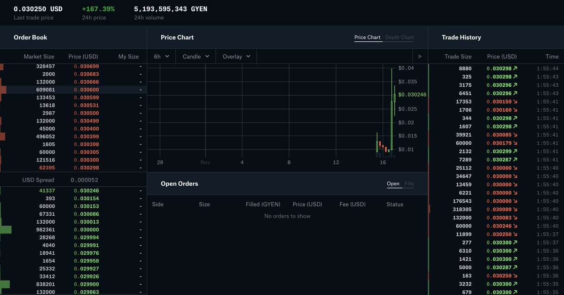Select bid order at price 0.029976

tap(73, 253)
